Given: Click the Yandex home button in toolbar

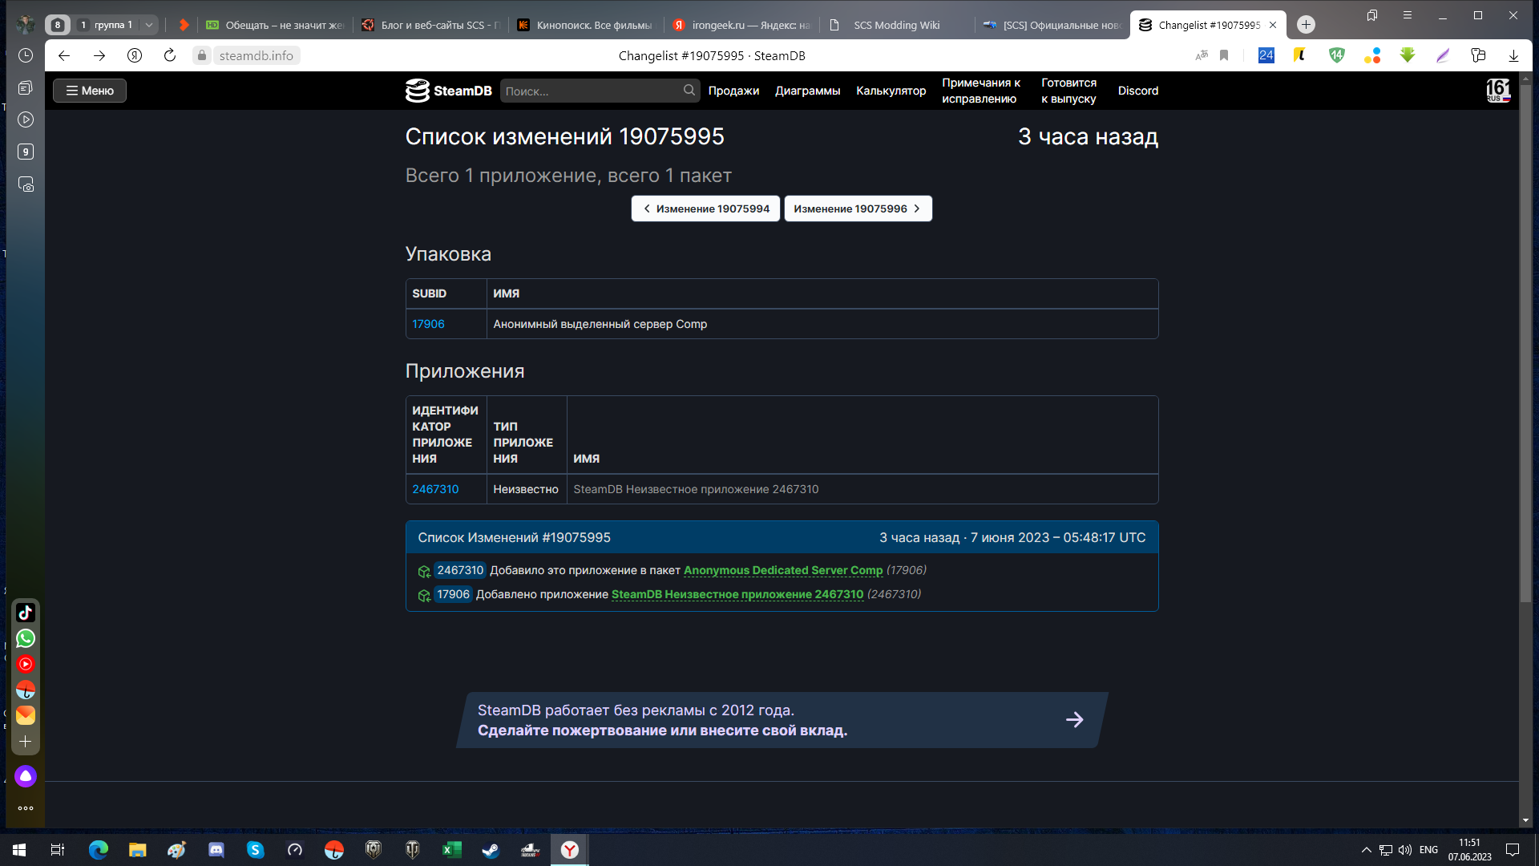Looking at the screenshot, I should tap(135, 55).
